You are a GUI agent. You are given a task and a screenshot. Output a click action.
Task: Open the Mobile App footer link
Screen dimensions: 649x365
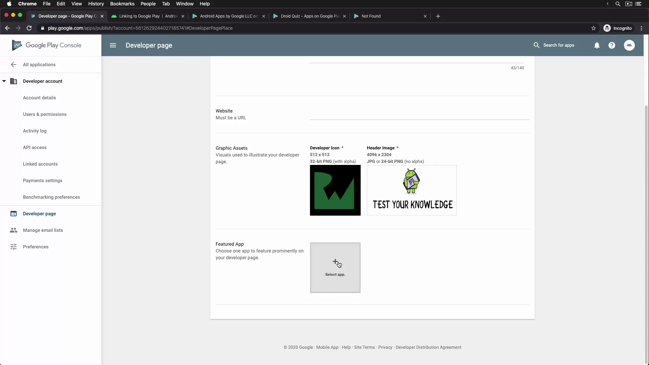(x=327, y=347)
